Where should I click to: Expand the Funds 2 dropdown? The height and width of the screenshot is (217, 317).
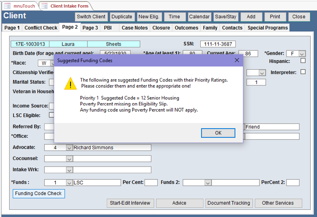tap(208, 183)
